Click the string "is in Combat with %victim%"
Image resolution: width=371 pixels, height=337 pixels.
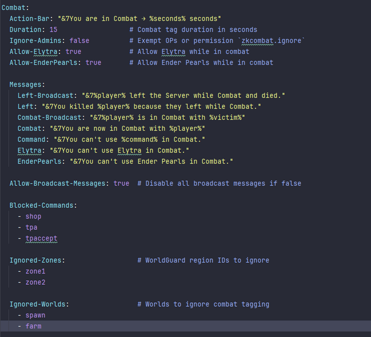(189, 117)
